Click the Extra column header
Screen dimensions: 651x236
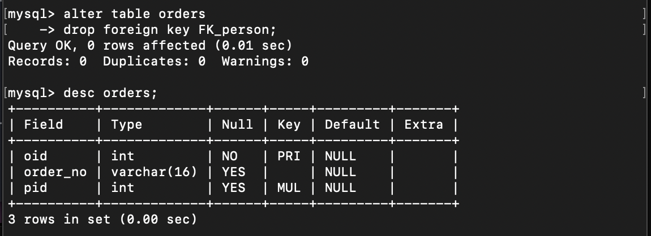click(423, 124)
